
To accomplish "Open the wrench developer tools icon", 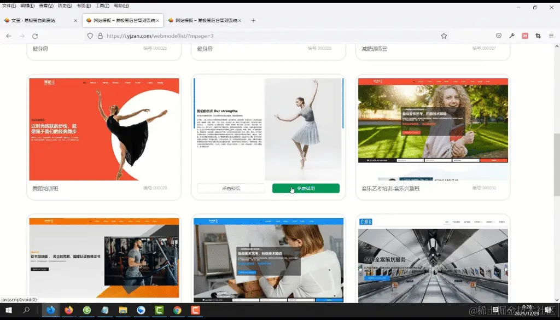I will click(x=512, y=36).
